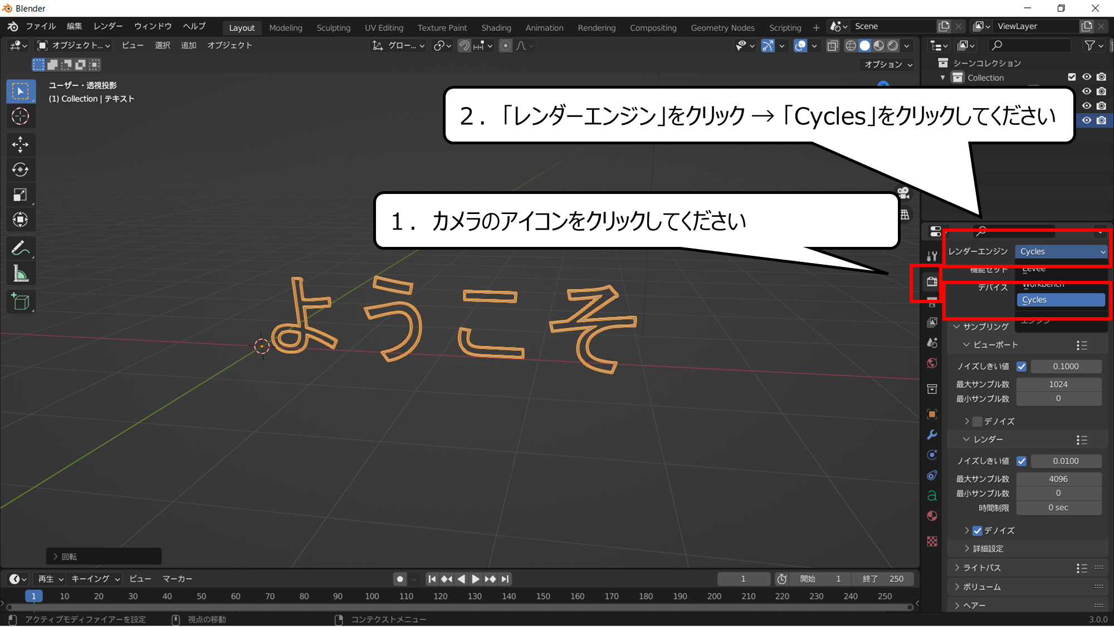Viewport: 1114px width, 627px height.
Task: Uncheck viewport noise threshold checkbox (0.1000)
Action: click(1022, 367)
